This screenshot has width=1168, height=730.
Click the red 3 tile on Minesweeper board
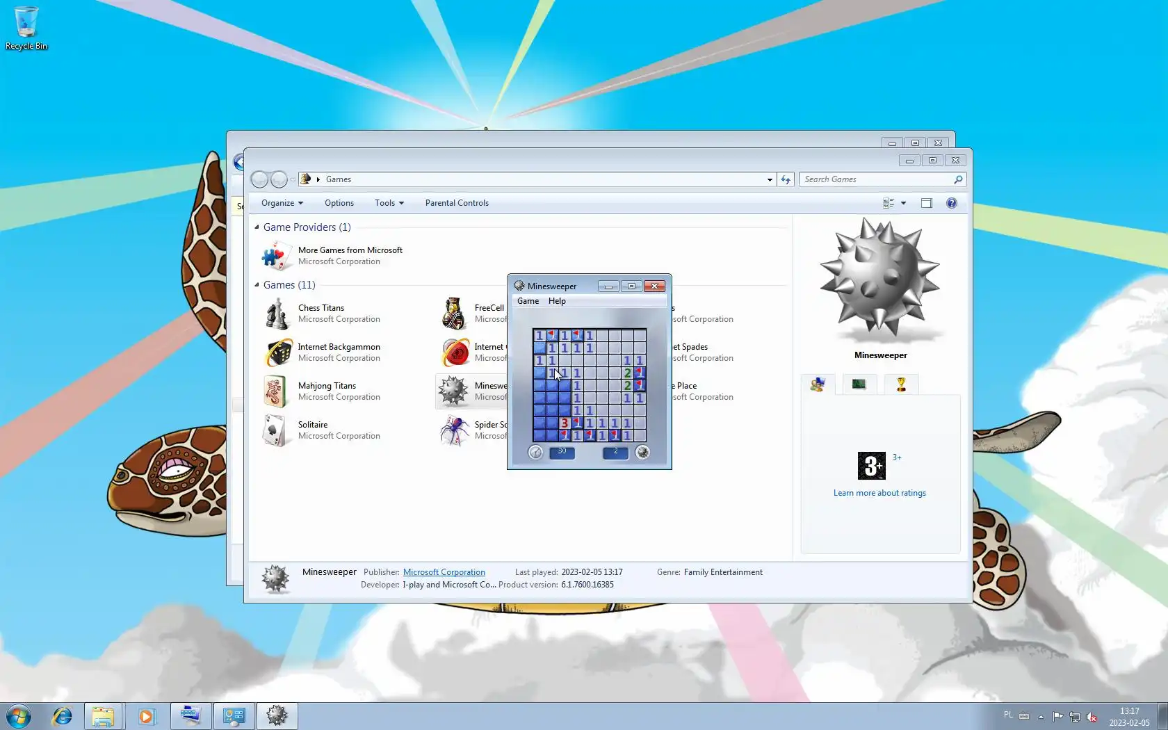[x=565, y=423]
